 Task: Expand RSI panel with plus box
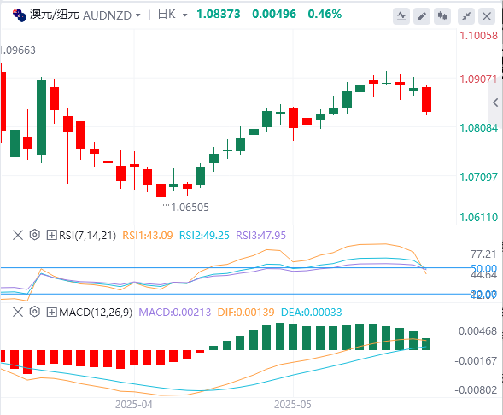point(51,235)
